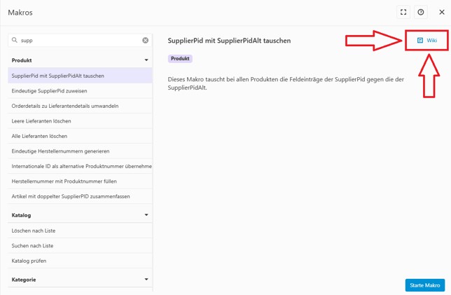Close the Makros dialog
The width and height of the screenshot is (451, 295).
click(x=441, y=12)
